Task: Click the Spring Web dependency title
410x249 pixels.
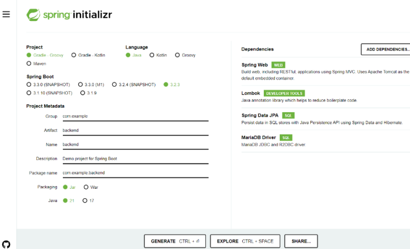Action: point(255,65)
